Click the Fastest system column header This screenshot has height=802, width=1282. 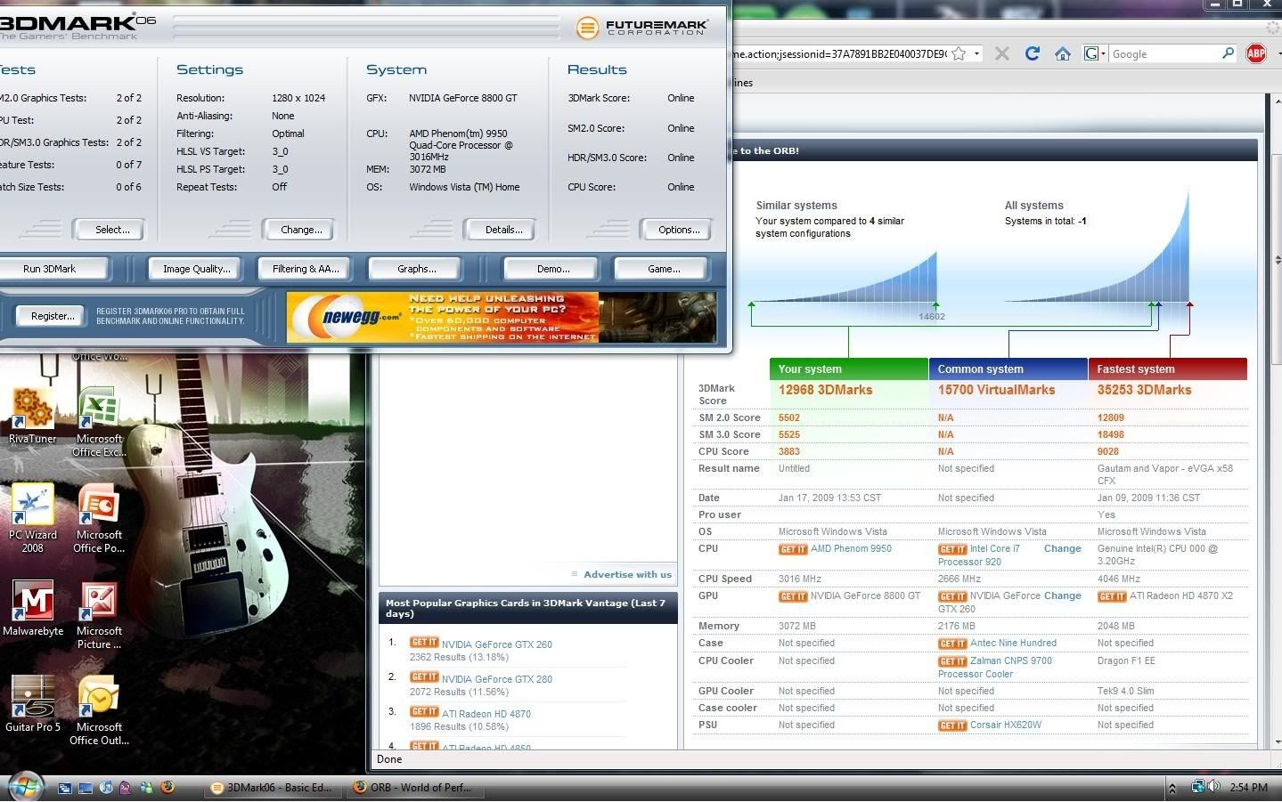pos(1167,369)
